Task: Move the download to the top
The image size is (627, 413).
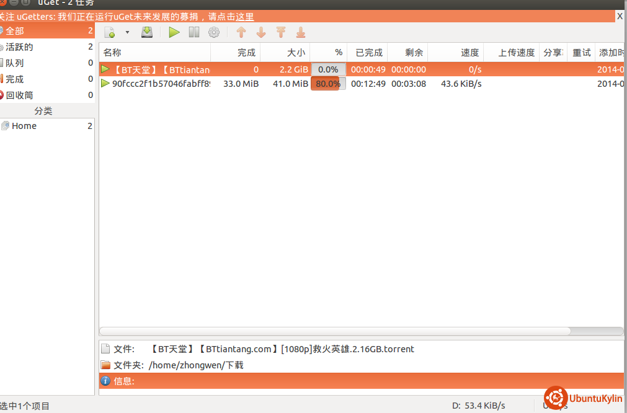Action: (x=281, y=32)
